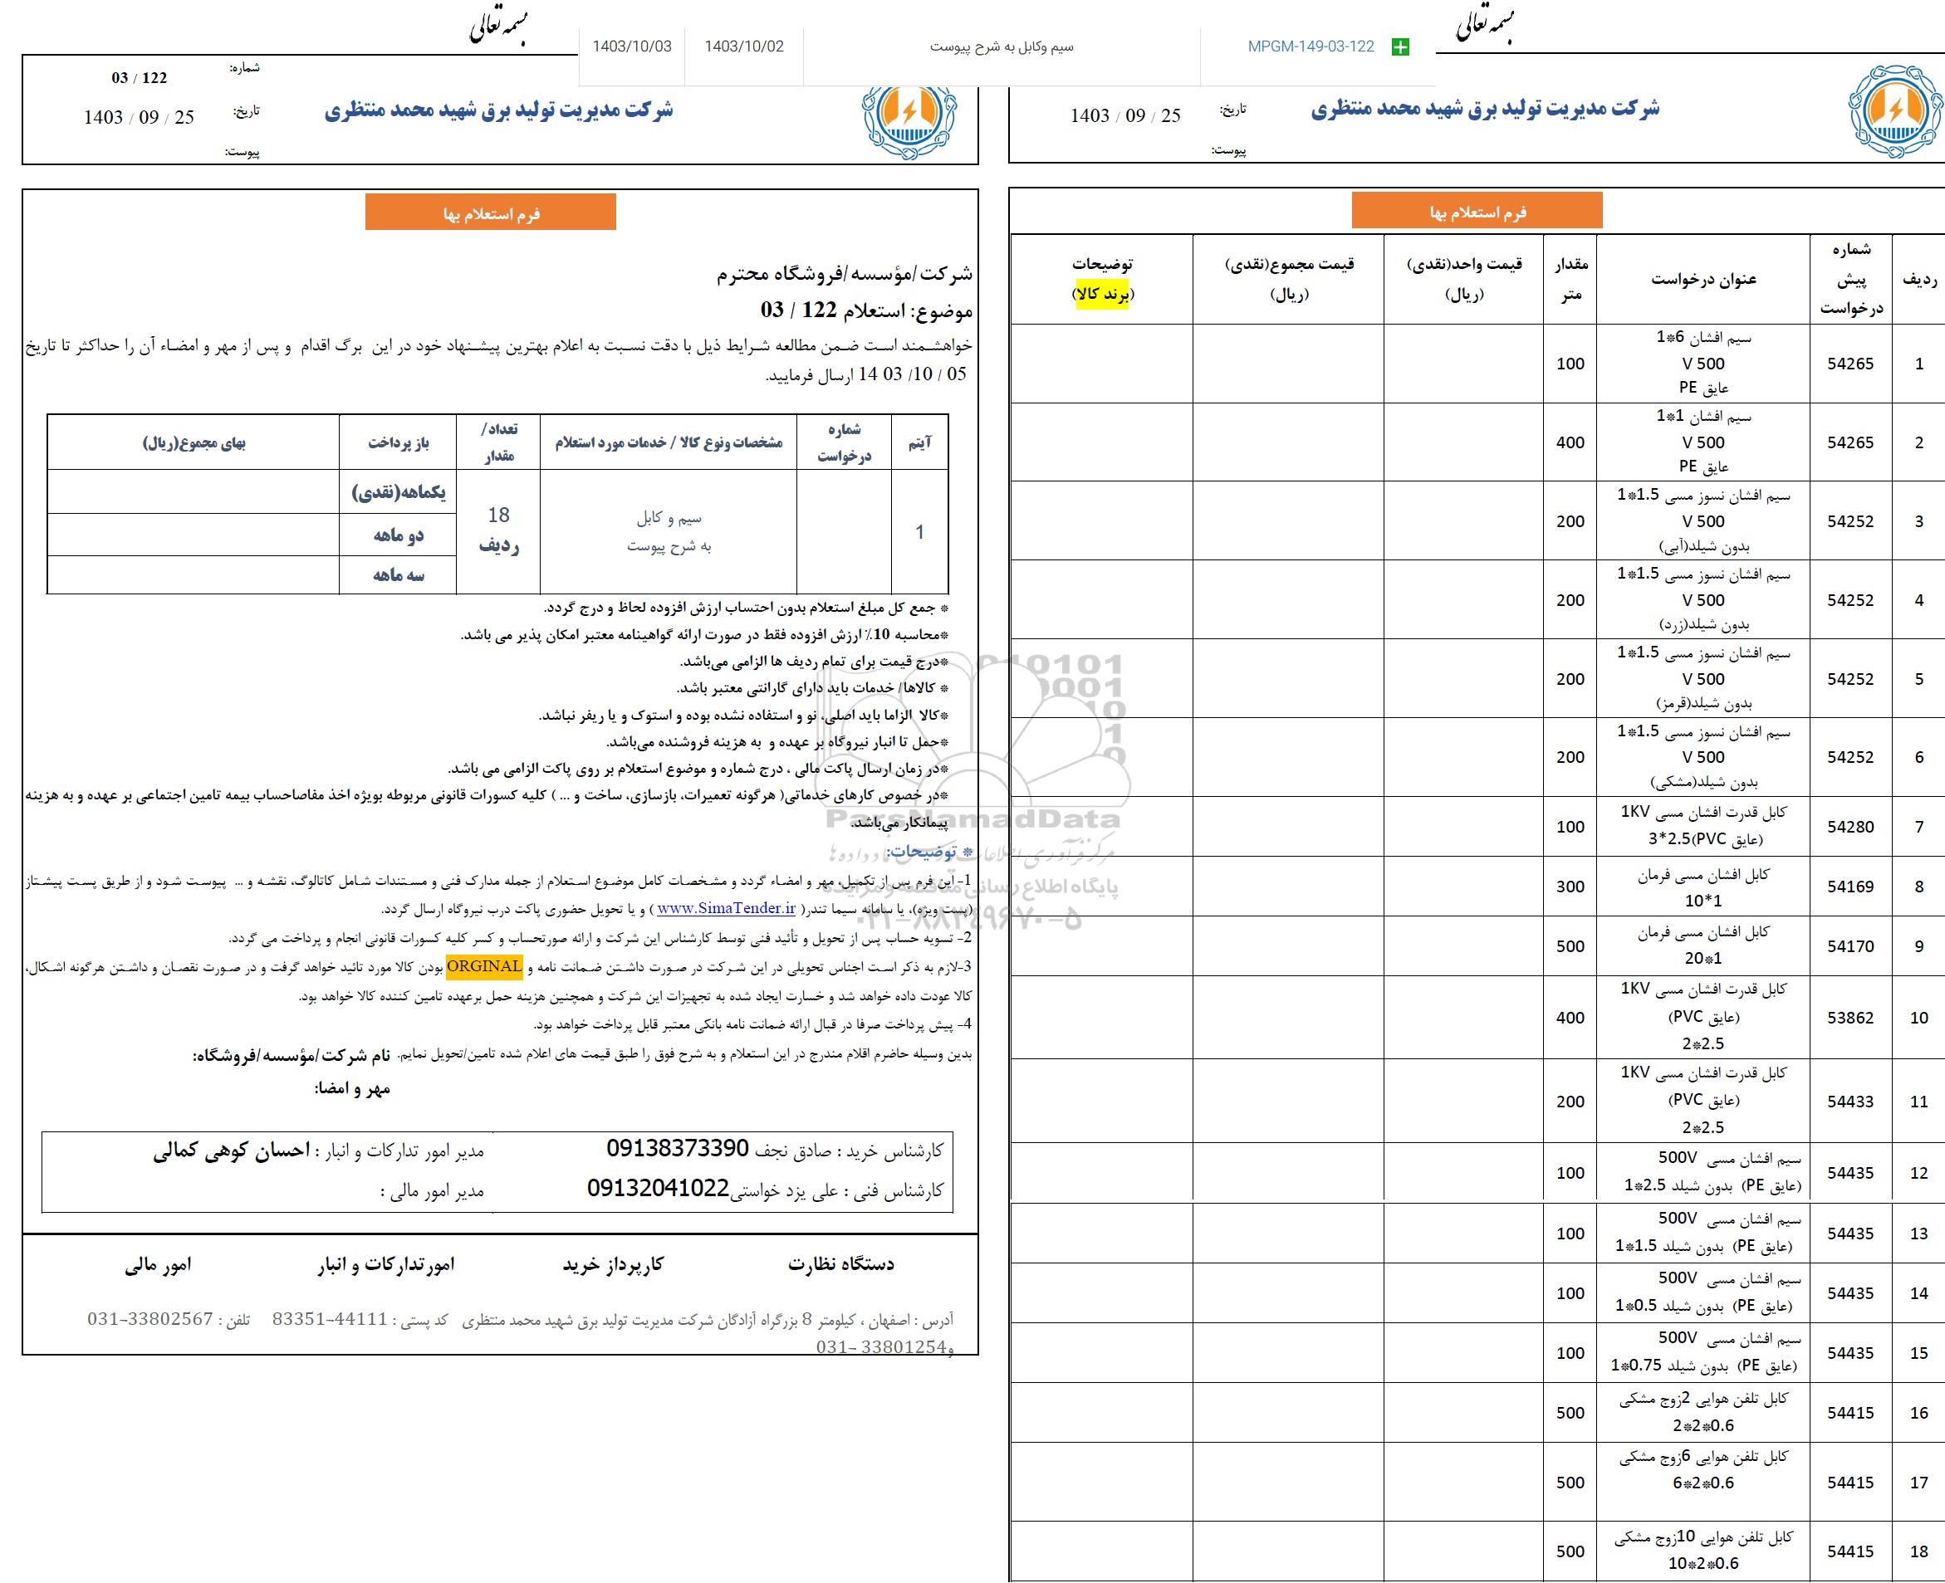Viewport: 1945px width, 1583px height.
Task: Click the date 1403 / 09 / 25 on right page
Action: click(x=1126, y=116)
